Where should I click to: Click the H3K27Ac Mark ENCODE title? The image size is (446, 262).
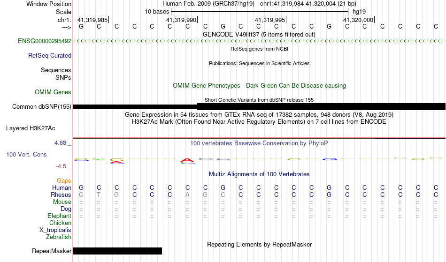click(259, 122)
